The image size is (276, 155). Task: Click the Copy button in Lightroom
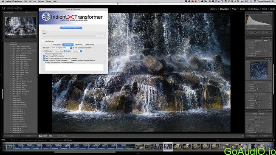click(x=11, y=136)
